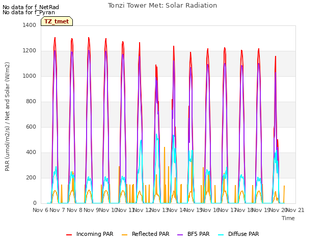
Task: Select the Reflected PAR legend label
Action: (x=151, y=234)
